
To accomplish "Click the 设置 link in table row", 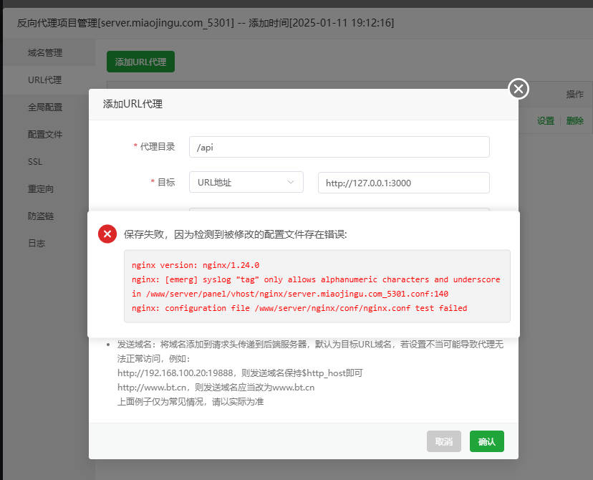I will click(545, 121).
